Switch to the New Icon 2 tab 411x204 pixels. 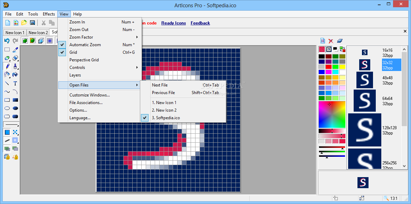pos(38,33)
